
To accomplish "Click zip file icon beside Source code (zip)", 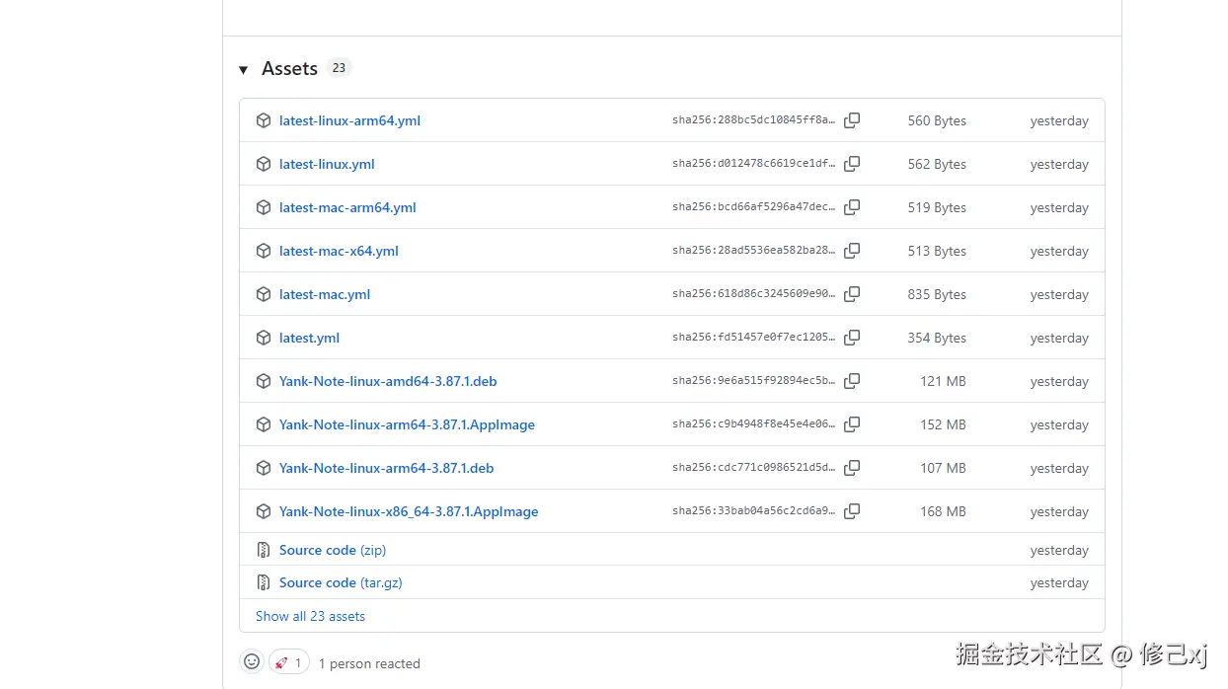I will click(x=264, y=550).
